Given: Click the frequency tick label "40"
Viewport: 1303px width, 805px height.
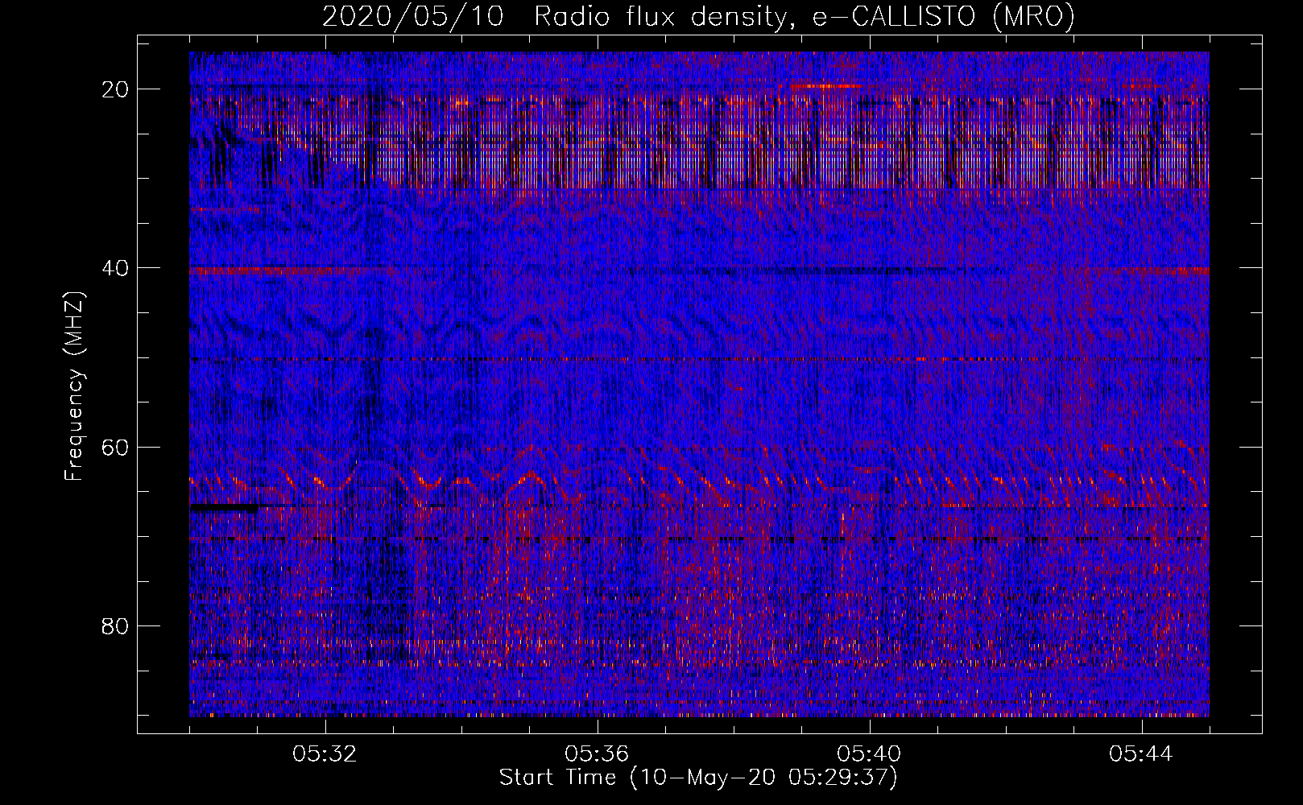Looking at the screenshot, I should click(116, 268).
